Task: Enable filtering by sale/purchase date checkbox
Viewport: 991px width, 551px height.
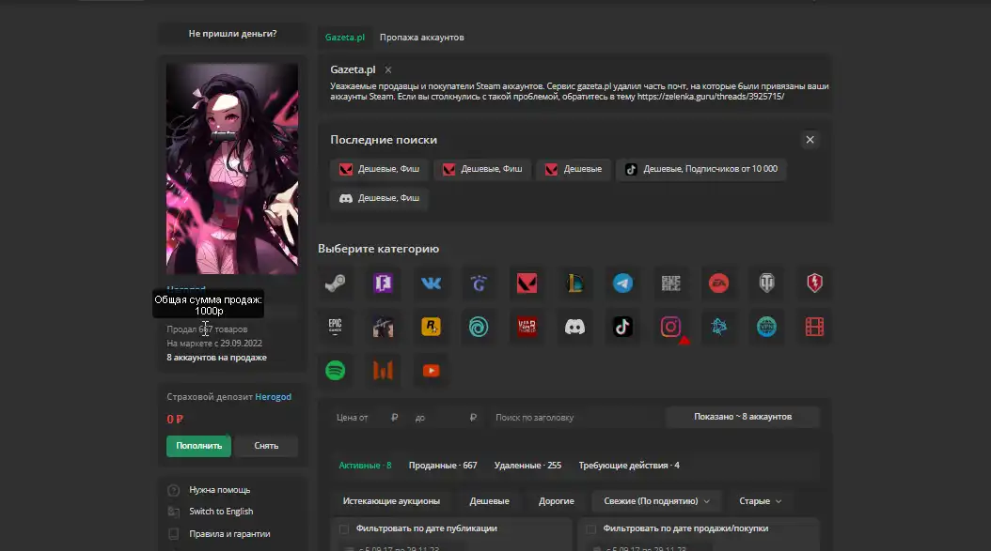Action: click(x=591, y=528)
